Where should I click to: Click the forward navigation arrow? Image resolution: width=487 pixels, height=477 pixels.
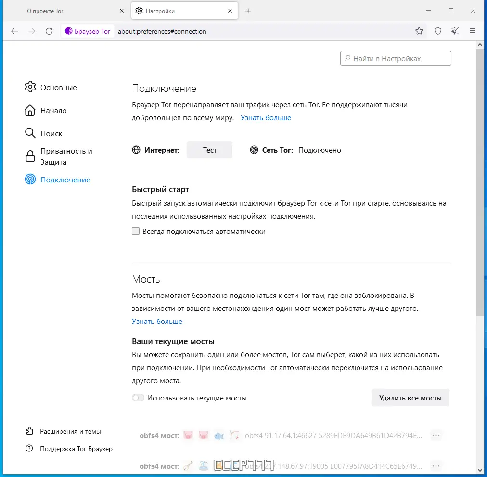[x=32, y=31]
